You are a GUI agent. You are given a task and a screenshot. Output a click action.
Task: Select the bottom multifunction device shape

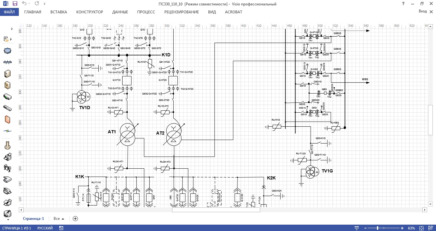[x=8, y=213]
